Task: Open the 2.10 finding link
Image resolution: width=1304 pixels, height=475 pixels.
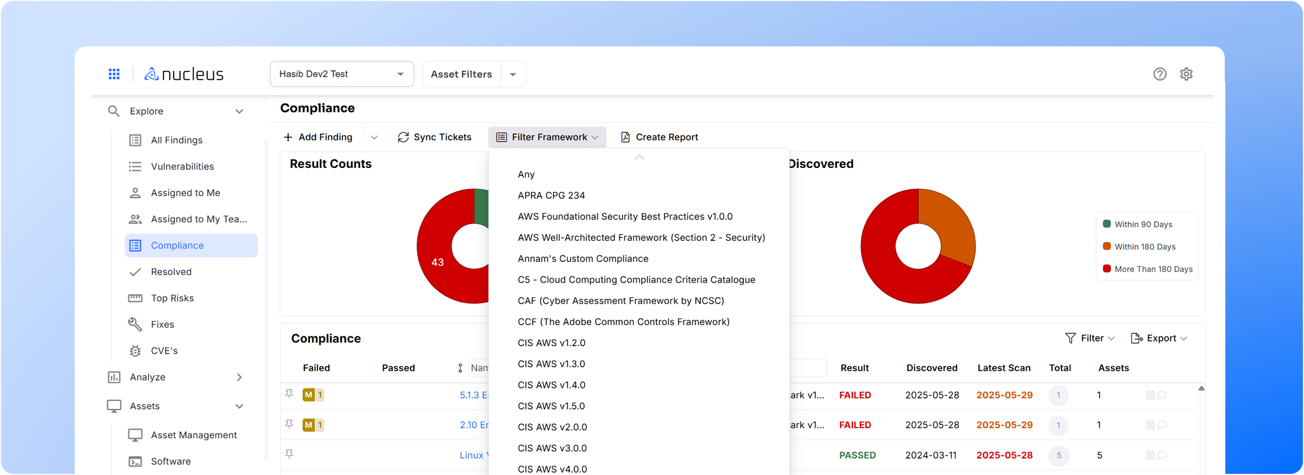Action: click(474, 425)
